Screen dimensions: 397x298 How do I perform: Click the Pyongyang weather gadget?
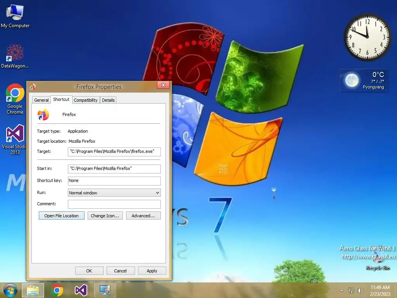(x=363, y=80)
